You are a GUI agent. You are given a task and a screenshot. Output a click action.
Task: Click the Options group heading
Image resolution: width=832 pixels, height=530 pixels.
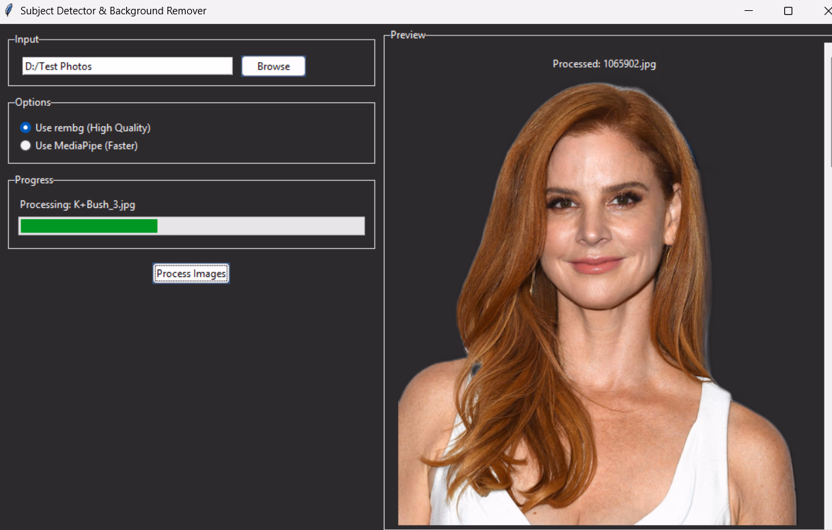click(x=33, y=102)
